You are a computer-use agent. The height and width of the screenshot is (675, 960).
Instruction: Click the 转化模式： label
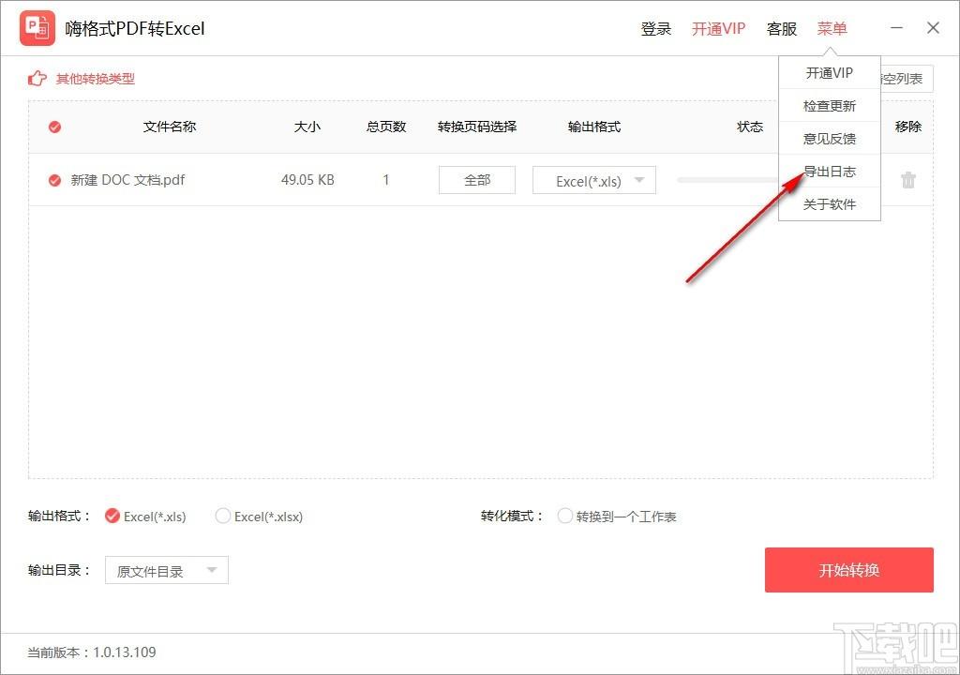[512, 516]
